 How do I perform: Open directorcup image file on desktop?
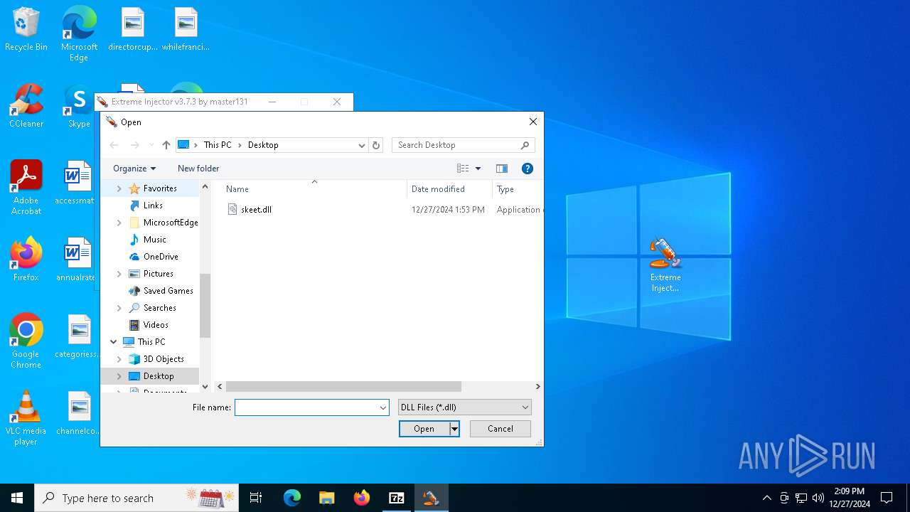coord(132,29)
